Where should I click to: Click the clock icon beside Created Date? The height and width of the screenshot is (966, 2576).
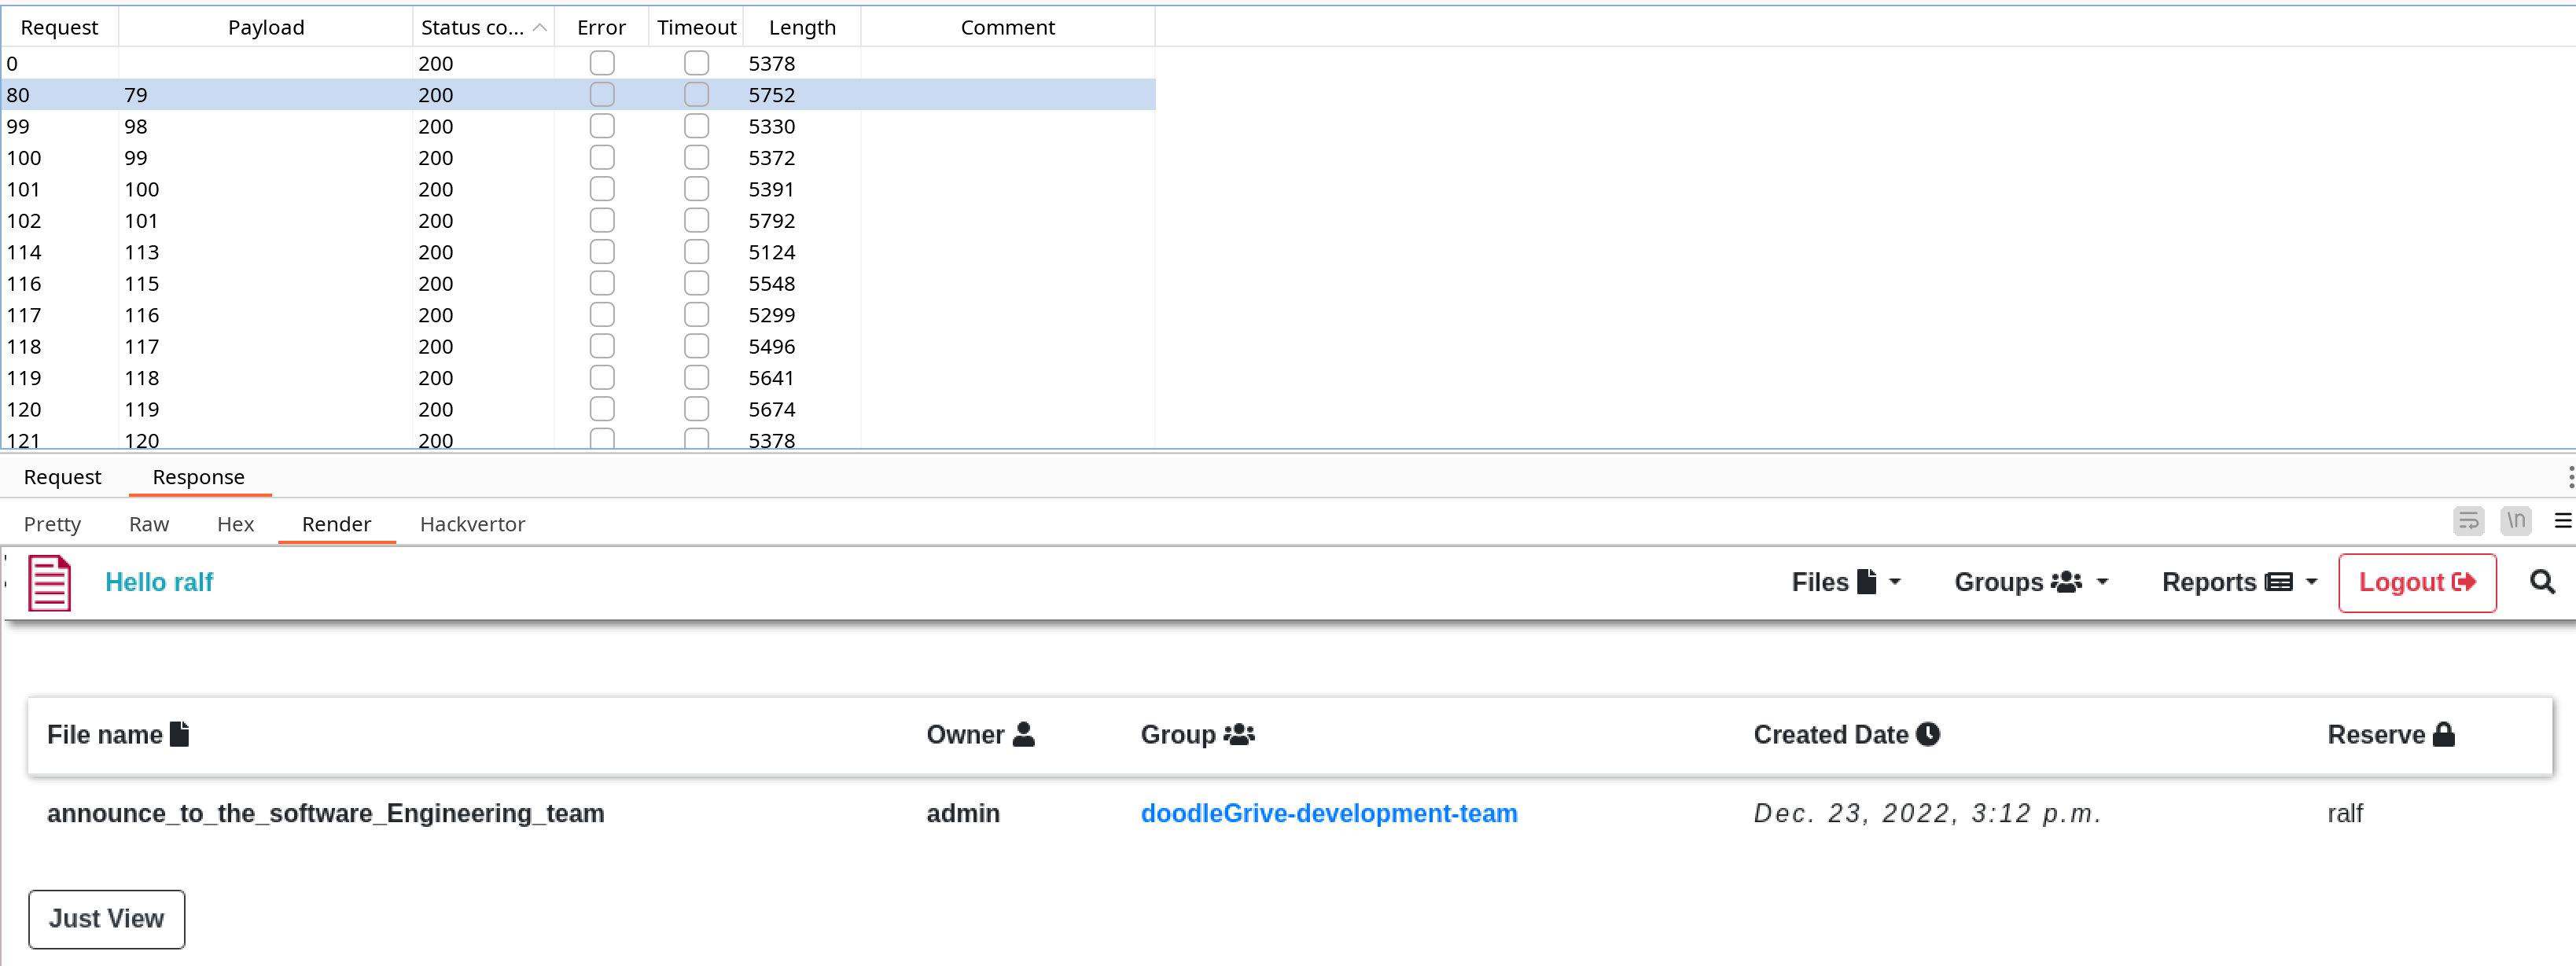pos(1927,734)
